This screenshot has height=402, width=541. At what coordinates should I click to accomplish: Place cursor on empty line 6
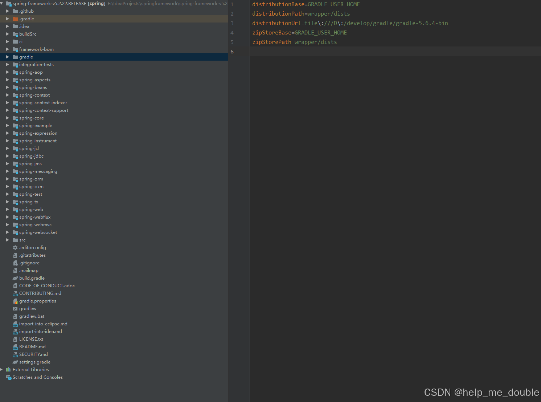[395, 52]
